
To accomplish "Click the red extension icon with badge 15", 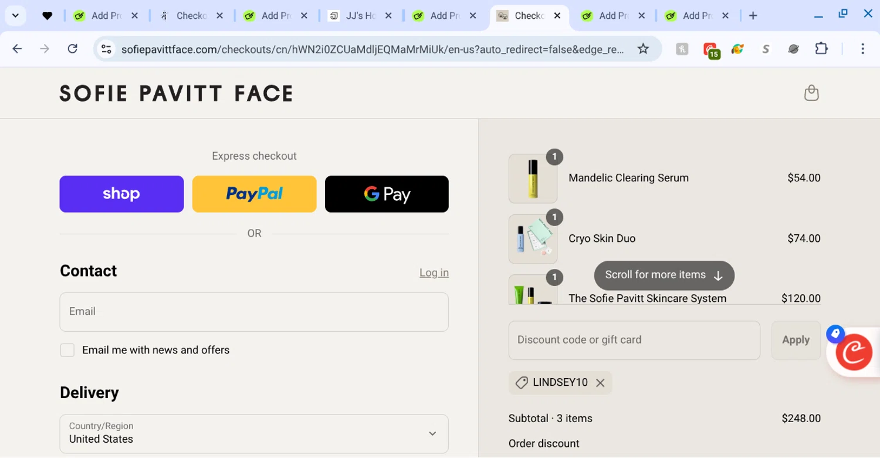I will tap(711, 50).
